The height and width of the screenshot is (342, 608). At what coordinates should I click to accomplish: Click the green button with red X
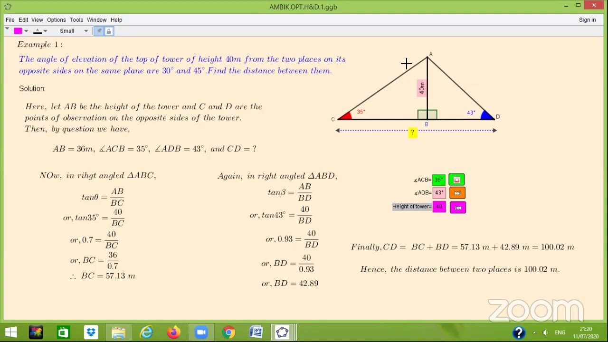(456, 180)
